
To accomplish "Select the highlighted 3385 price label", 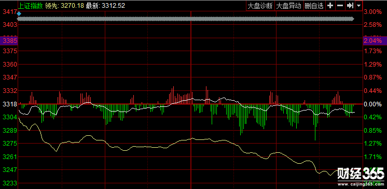I will [9, 41].
